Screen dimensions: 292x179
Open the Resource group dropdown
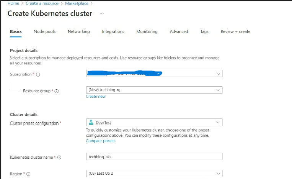pyautogui.click(x=218, y=90)
